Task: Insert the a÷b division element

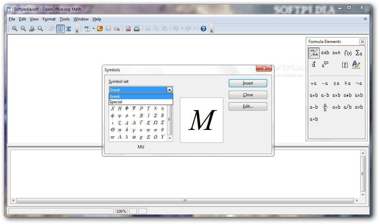Action: [336, 107]
